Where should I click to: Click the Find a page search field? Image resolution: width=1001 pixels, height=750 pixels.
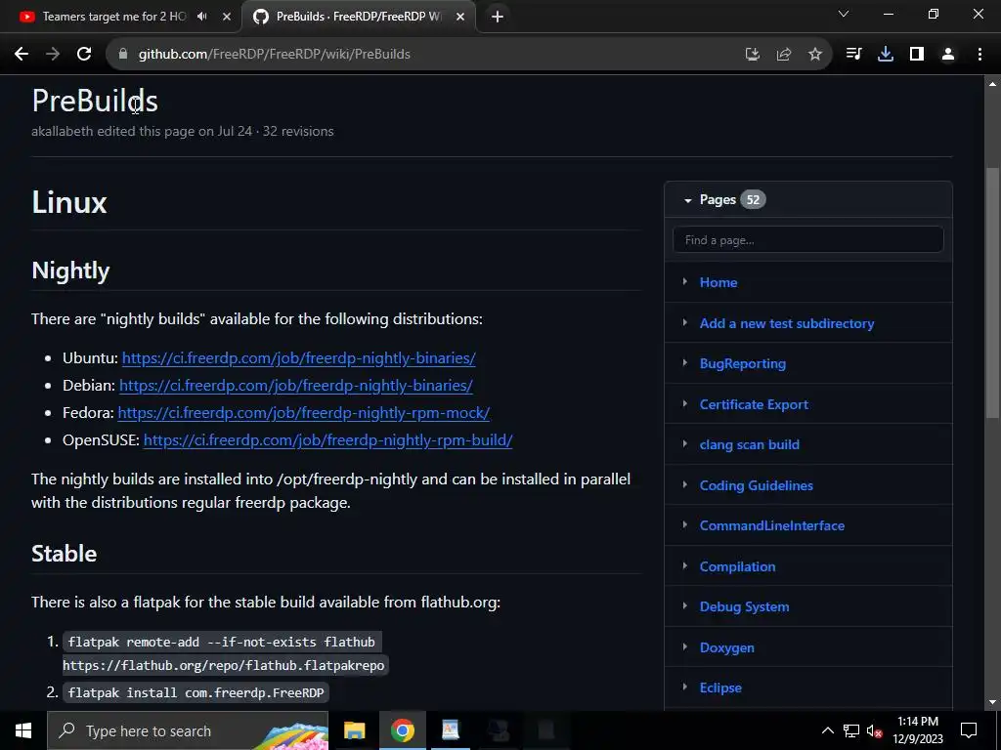[x=807, y=240]
